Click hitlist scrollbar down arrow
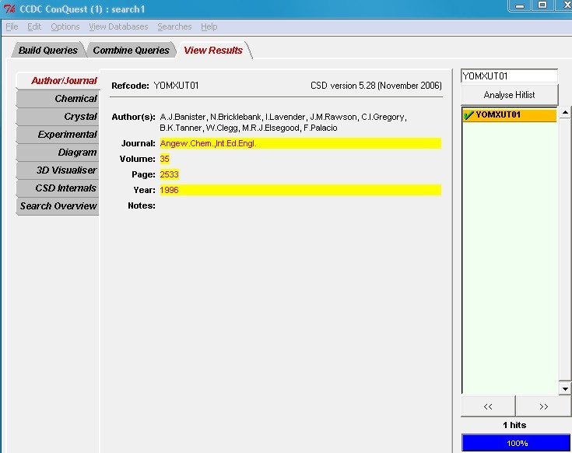 click(x=565, y=389)
